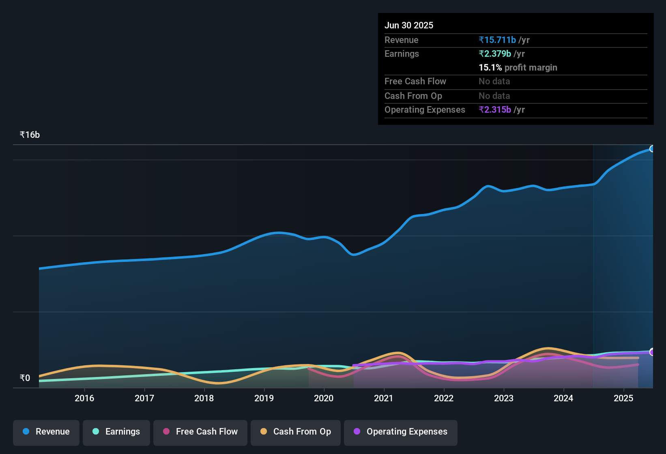Click the 2016 x-axis label
666x454 pixels.
tap(84, 398)
